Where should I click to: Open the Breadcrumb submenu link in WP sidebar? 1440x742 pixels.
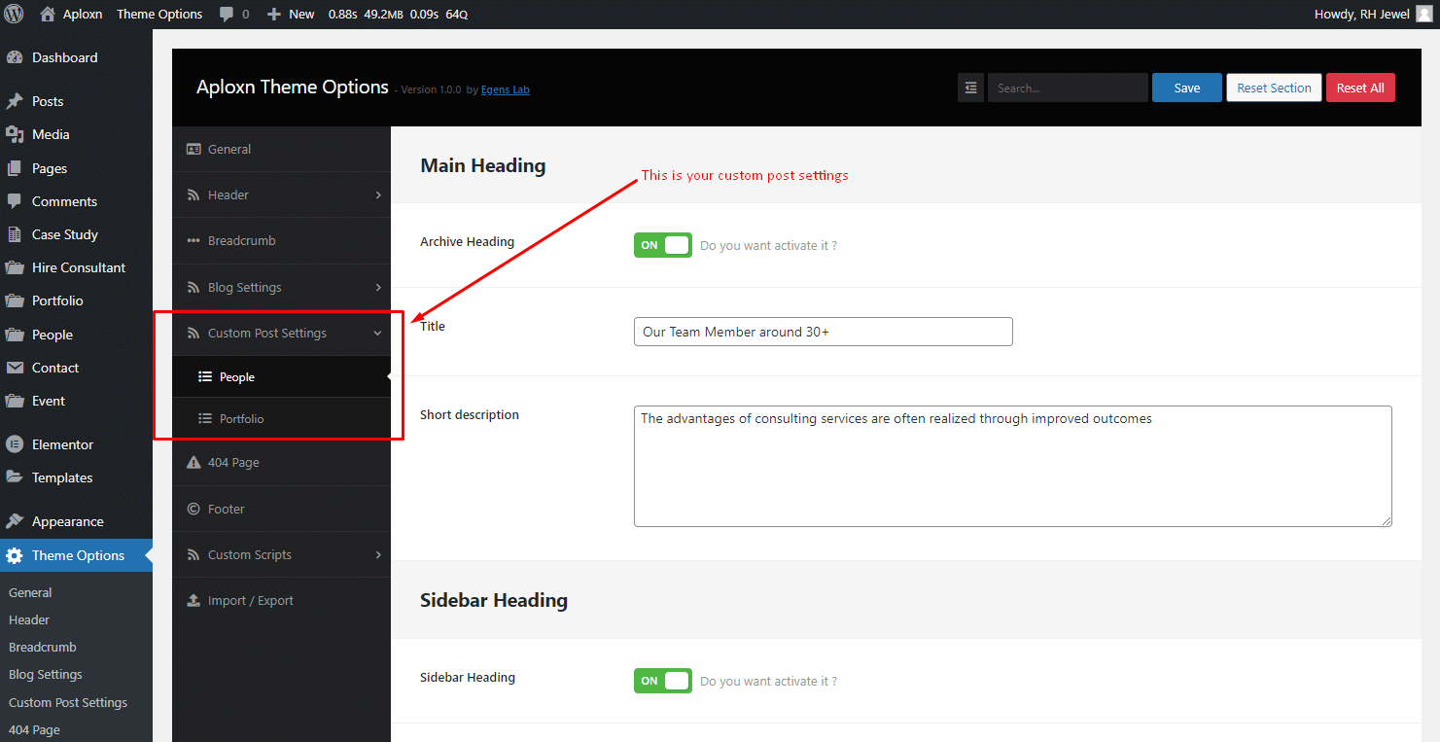43,647
